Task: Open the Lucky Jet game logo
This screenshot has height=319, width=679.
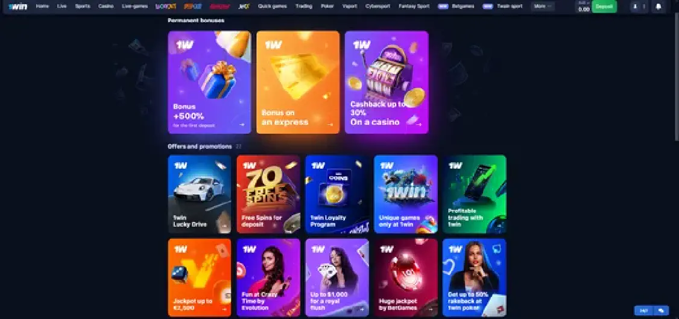Action: point(166,7)
